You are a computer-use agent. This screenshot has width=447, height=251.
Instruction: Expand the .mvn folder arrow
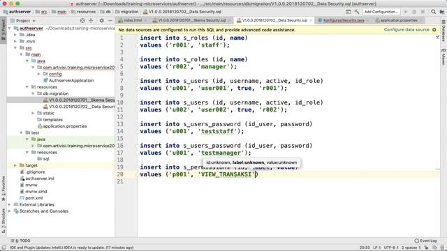click(15, 41)
